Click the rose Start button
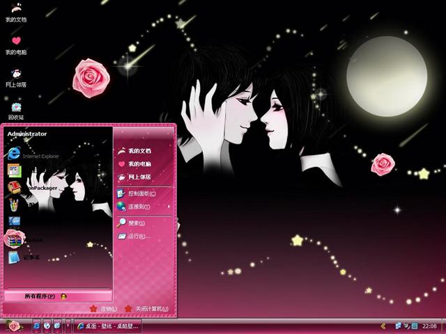 coord(13,326)
